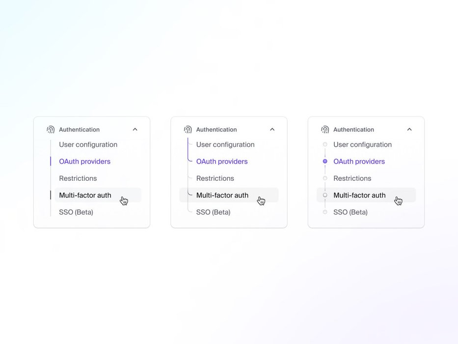Image resolution: width=458 pixels, height=344 pixels.
Task: Select the User configuration dot in right panel
Action: (325, 144)
